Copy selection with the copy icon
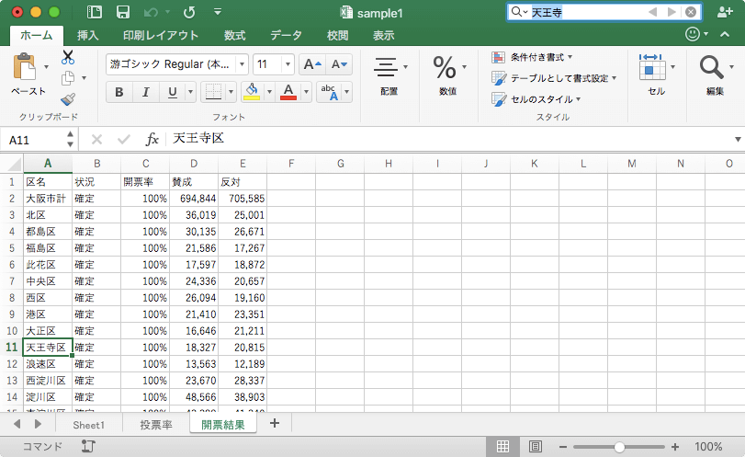 (x=68, y=78)
